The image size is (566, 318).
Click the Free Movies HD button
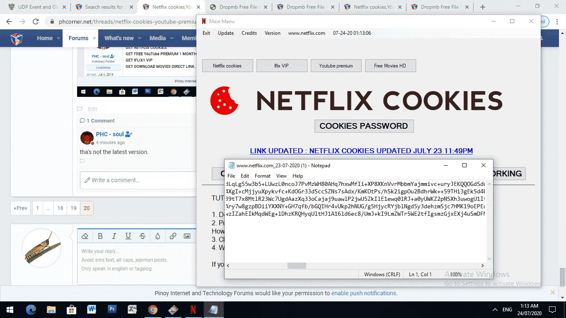390,66
